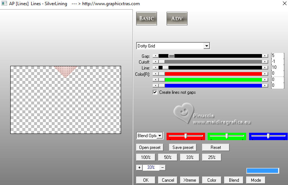Click the Reset button
This screenshot has height=185, width=288.
coord(216,147)
